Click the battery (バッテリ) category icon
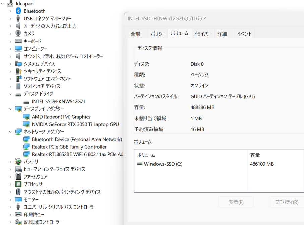The image size is (304, 225). point(18,162)
